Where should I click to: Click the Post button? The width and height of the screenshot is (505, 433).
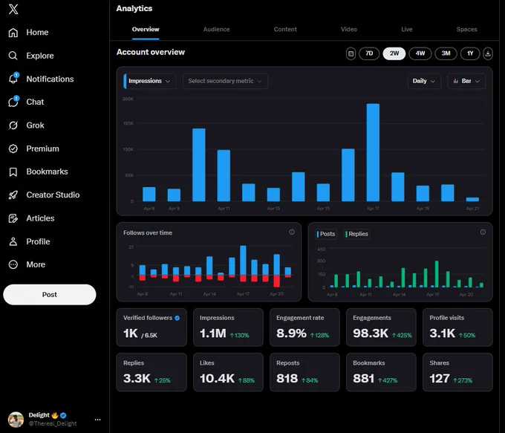pyautogui.click(x=50, y=294)
